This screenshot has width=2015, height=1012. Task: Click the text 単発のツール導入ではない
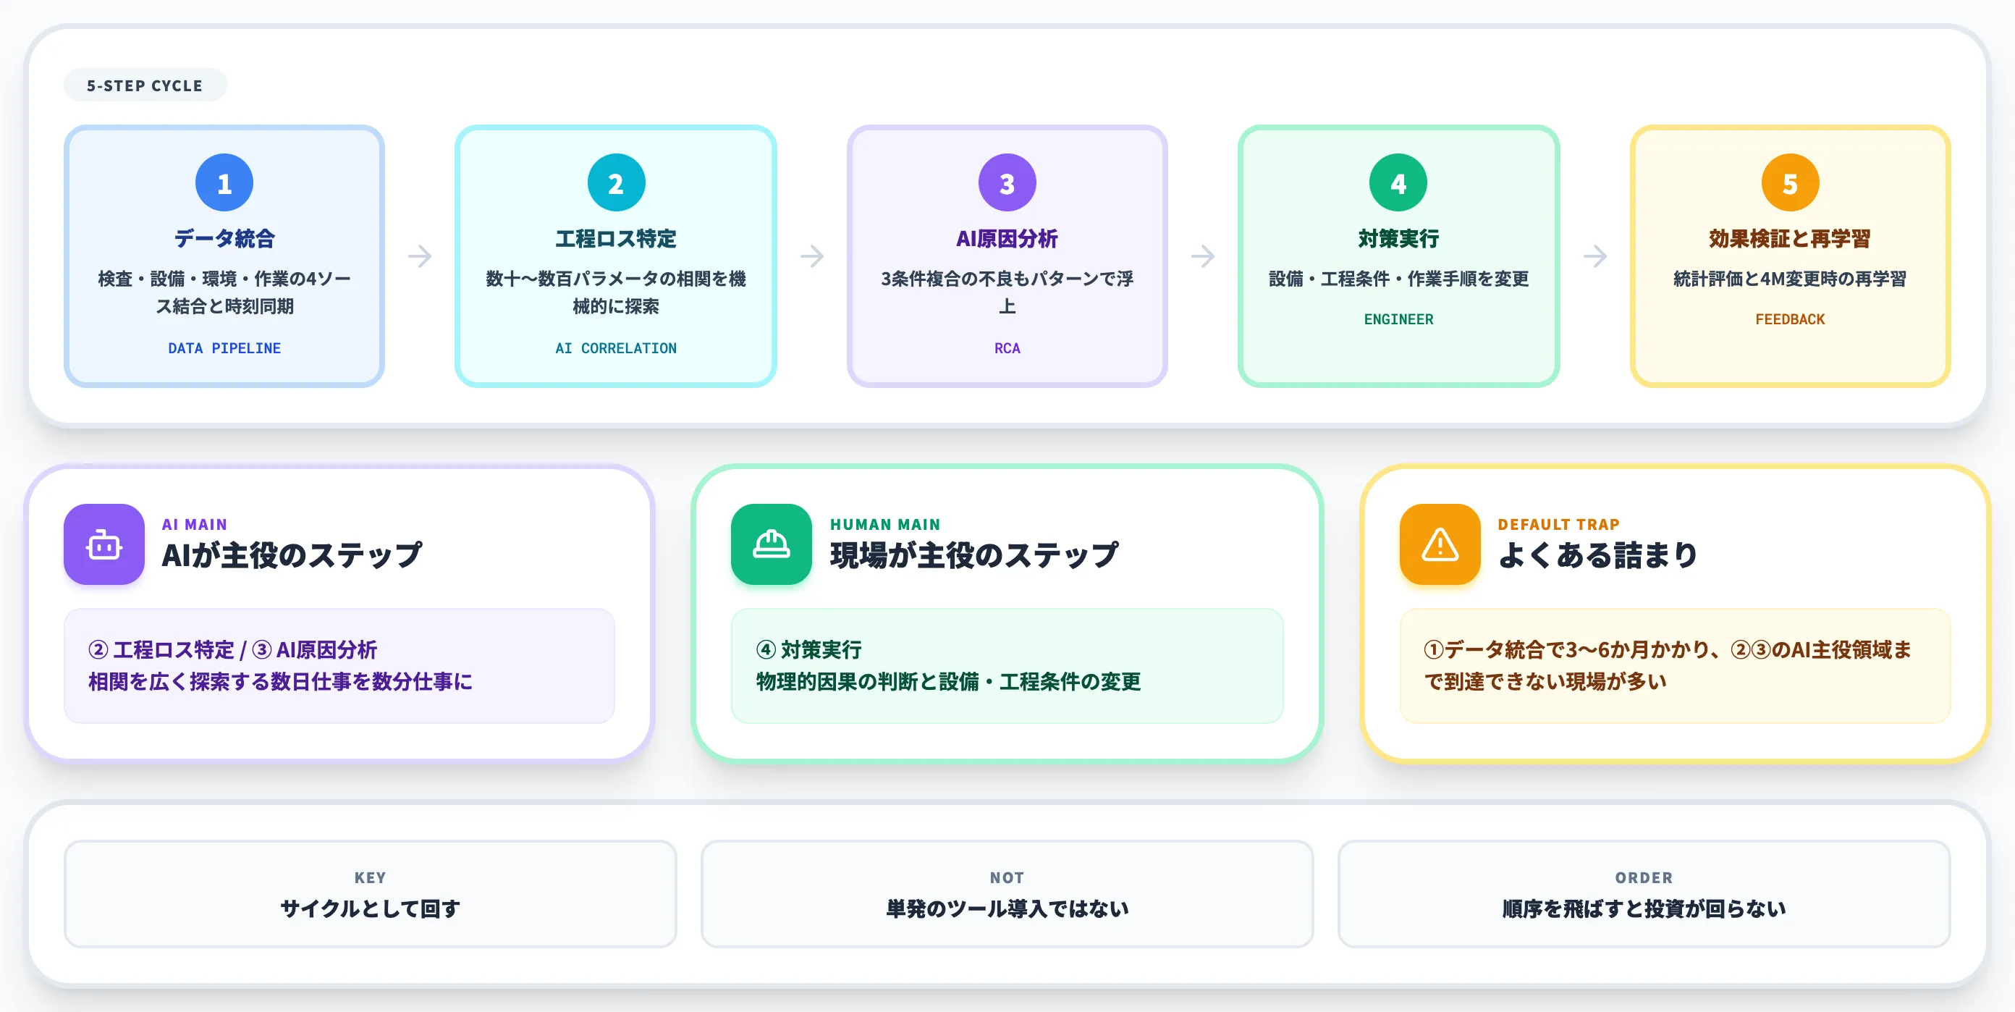1007,908
